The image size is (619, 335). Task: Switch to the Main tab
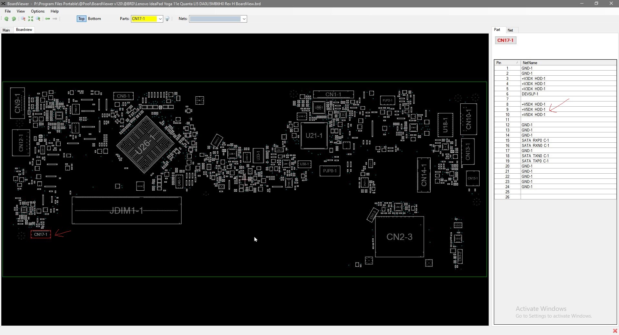point(6,30)
